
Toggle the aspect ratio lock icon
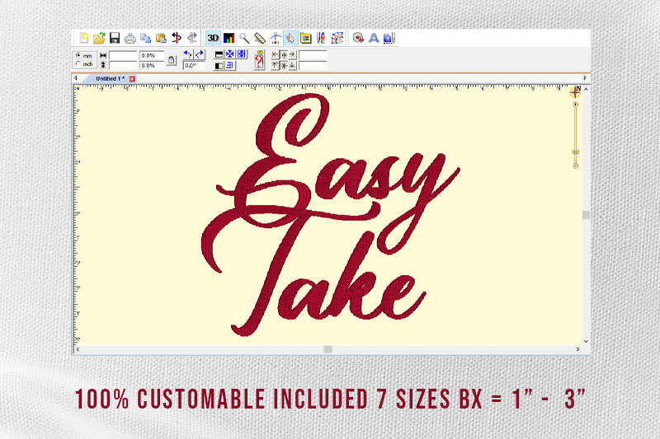tap(172, 60)
